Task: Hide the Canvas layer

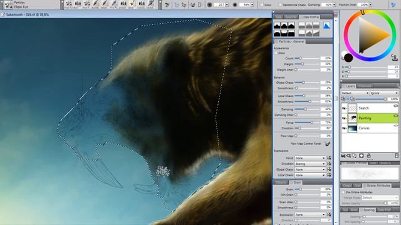Action: [x=344, y=128]
